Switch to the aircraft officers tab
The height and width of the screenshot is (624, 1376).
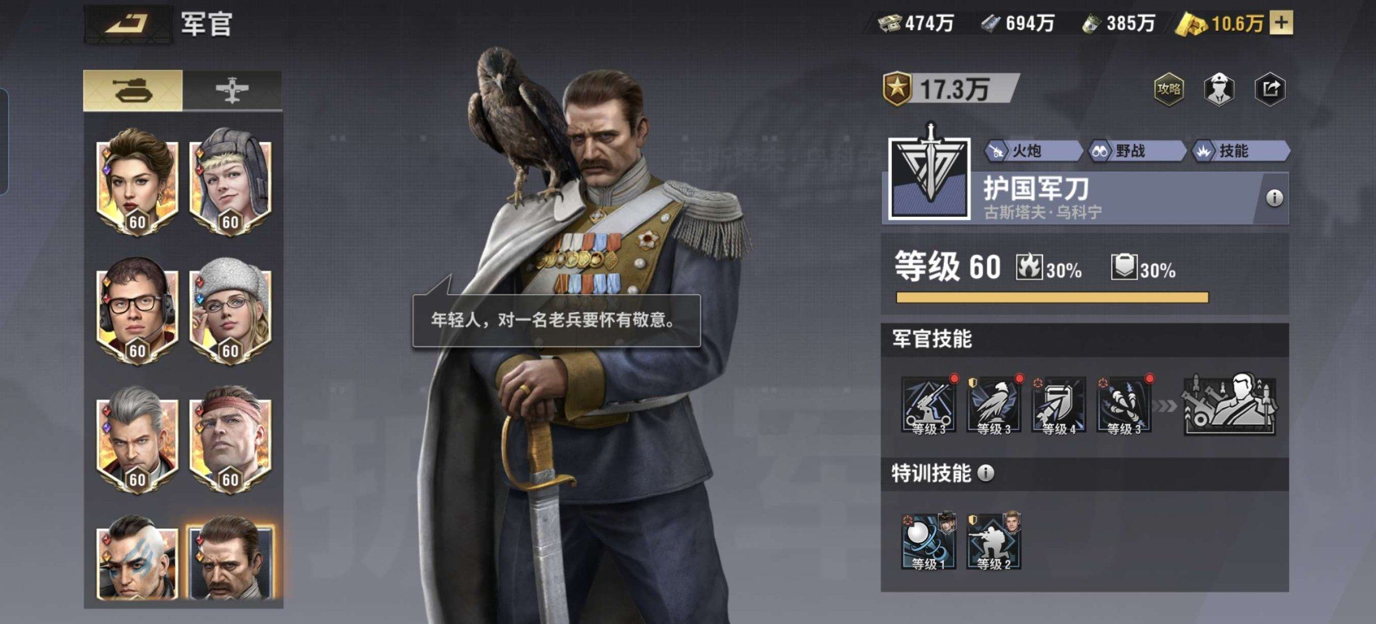click(x=232, y=90)
